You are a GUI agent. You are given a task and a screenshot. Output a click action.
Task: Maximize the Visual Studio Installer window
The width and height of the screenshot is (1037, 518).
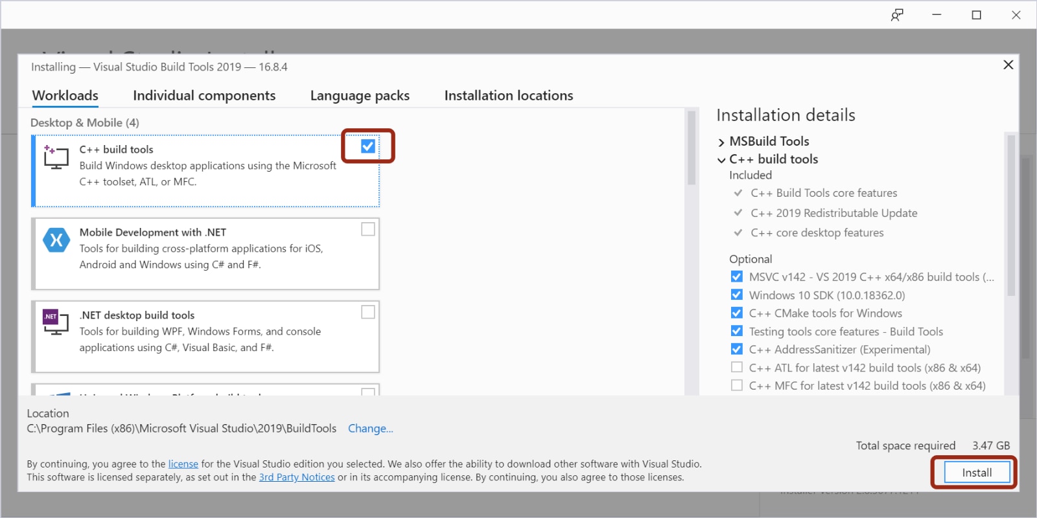[x=977, y=15]
